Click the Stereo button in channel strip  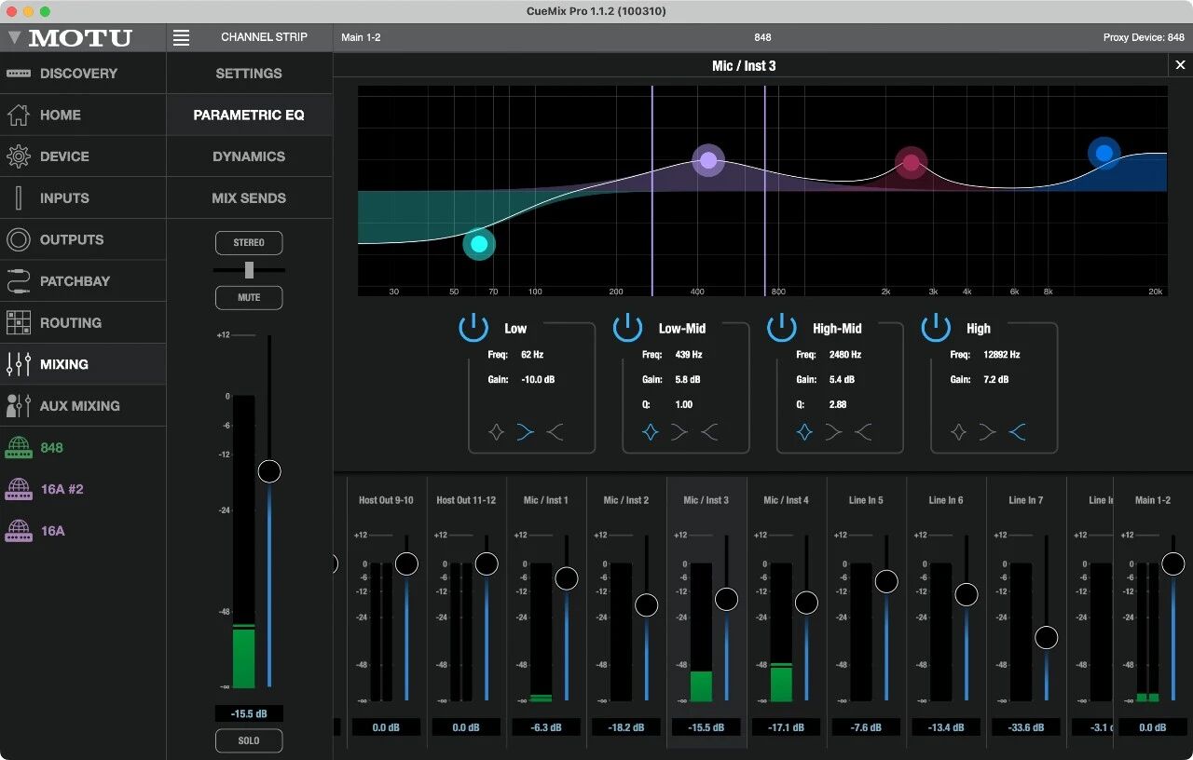coord(249,243)
